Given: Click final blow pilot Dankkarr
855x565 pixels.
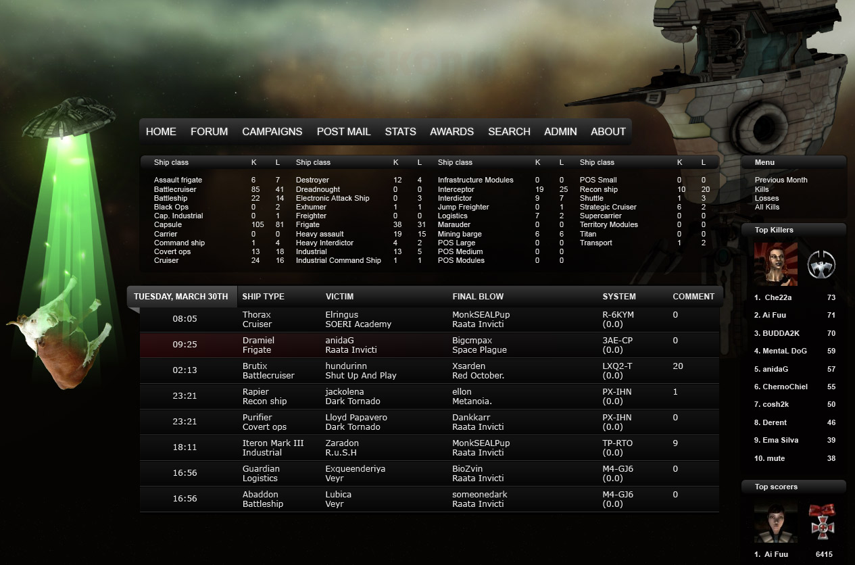Looking at the screenshot, I should [x=471, y=418].
